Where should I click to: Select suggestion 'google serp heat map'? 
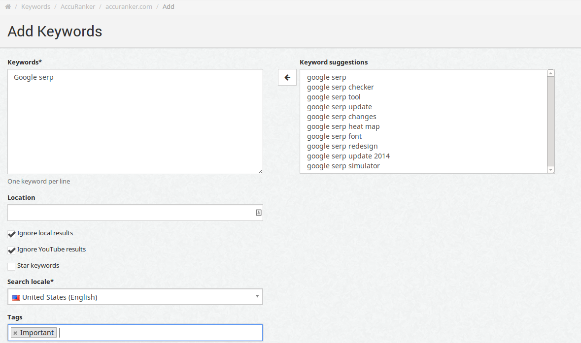point(343,126)
